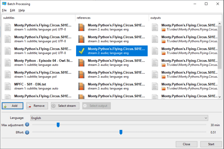Screen dimensions: 224x149
Task: Click the first reference video film icon
Action: click(x=81, y=27)
